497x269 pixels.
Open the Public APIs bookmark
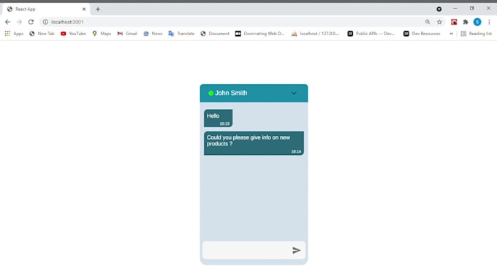(x=371, y=34)
